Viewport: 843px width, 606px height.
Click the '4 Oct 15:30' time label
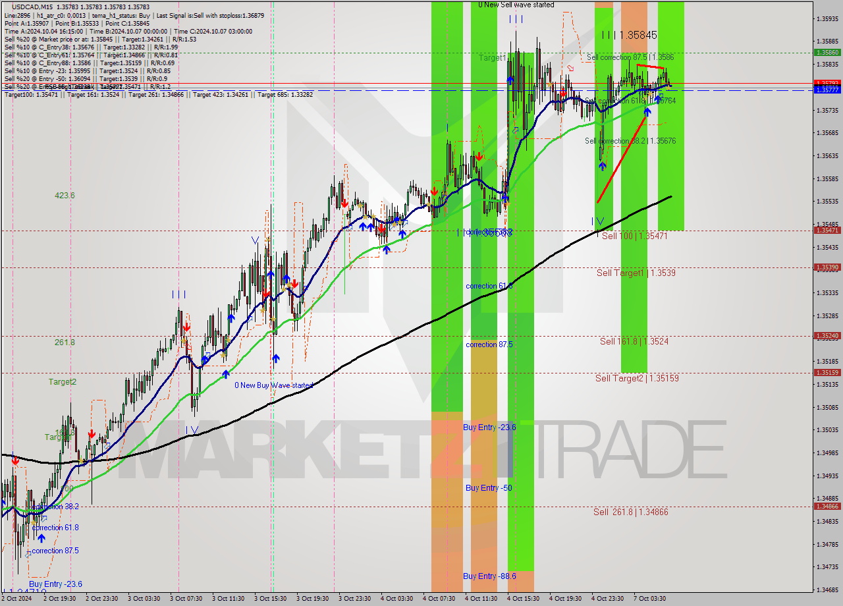coord(525,599)
